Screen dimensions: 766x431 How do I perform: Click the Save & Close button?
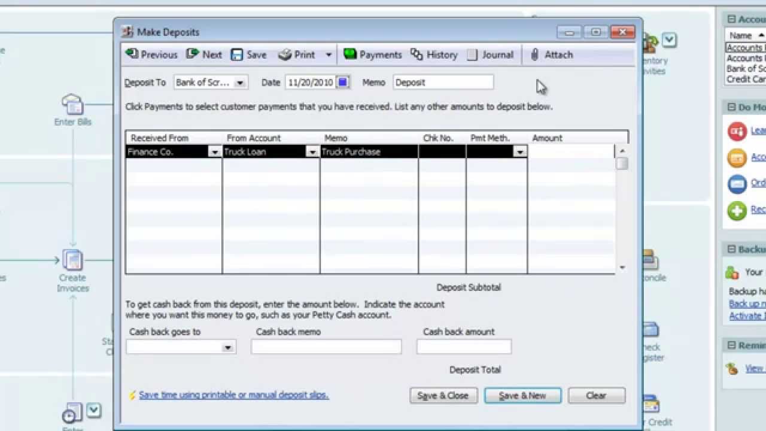coord(443,396)
